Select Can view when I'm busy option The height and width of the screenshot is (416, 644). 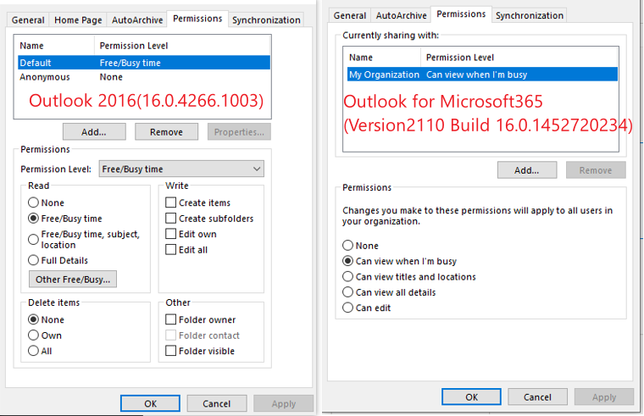click(x=399, y=261)
